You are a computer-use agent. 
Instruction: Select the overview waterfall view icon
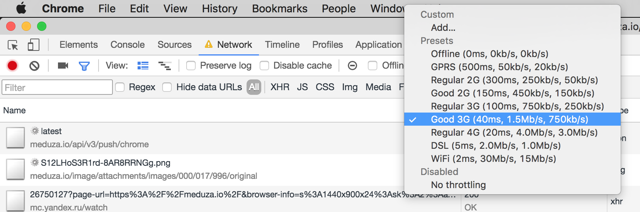(165, 66)
